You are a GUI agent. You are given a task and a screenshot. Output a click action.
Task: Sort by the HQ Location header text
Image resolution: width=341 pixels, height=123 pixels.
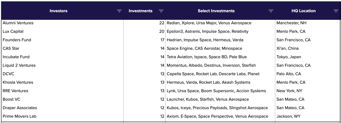click(x=303, y=11)
